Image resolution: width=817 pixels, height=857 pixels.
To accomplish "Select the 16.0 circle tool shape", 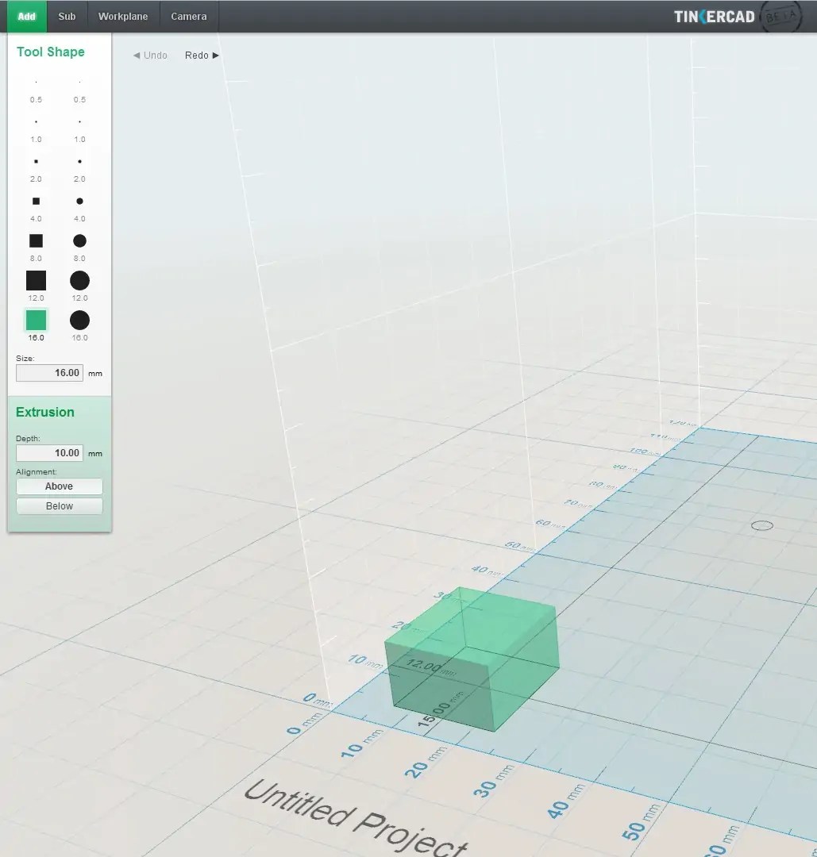I will tap(79, 320).
